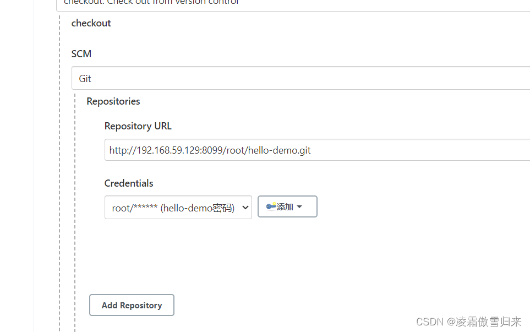Click the hello-demo密码 credential description text

[x=198, y=208]
